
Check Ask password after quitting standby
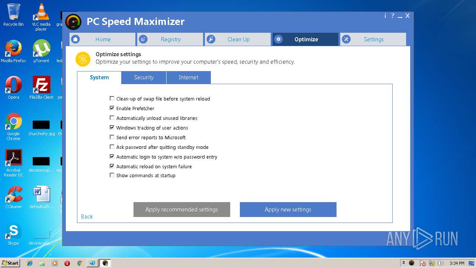112,147
